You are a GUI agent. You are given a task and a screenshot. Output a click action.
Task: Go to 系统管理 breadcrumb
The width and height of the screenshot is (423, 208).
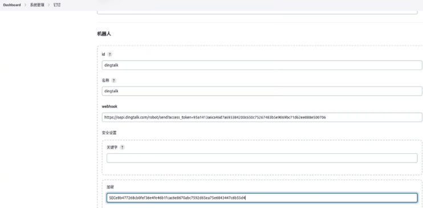[37, 5]
